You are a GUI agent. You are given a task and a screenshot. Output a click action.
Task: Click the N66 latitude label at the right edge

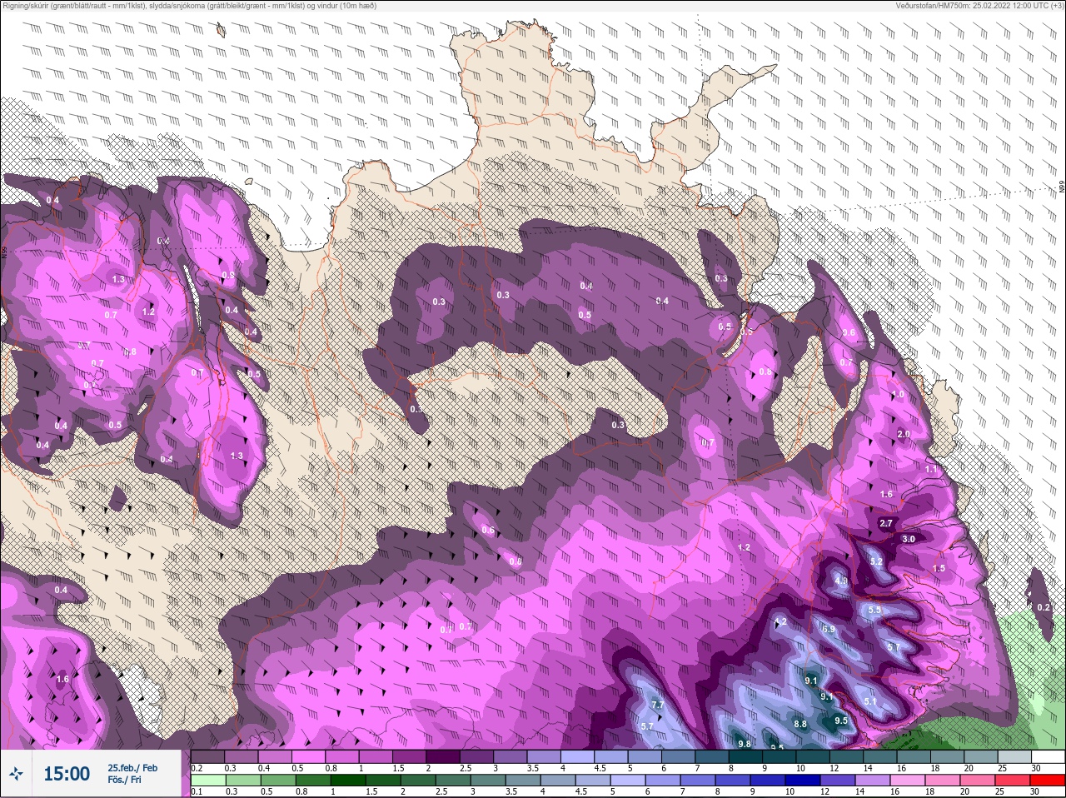click(1062, 187)
